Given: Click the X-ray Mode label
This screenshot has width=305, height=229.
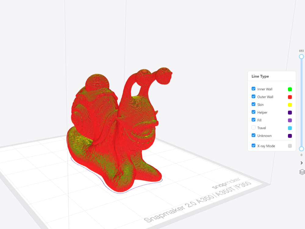Looking at the screenshot, I should [x=266, y=146].
